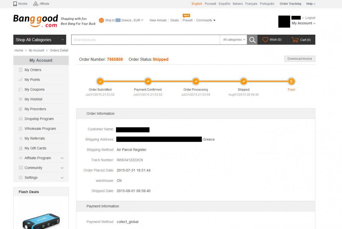Open the Help dropdown
The height and width of the screenshot is (229, 342).
311,4
